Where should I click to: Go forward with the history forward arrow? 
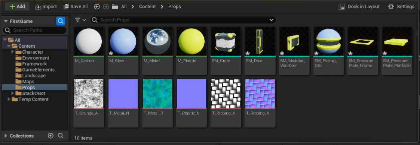pos(106,7)
